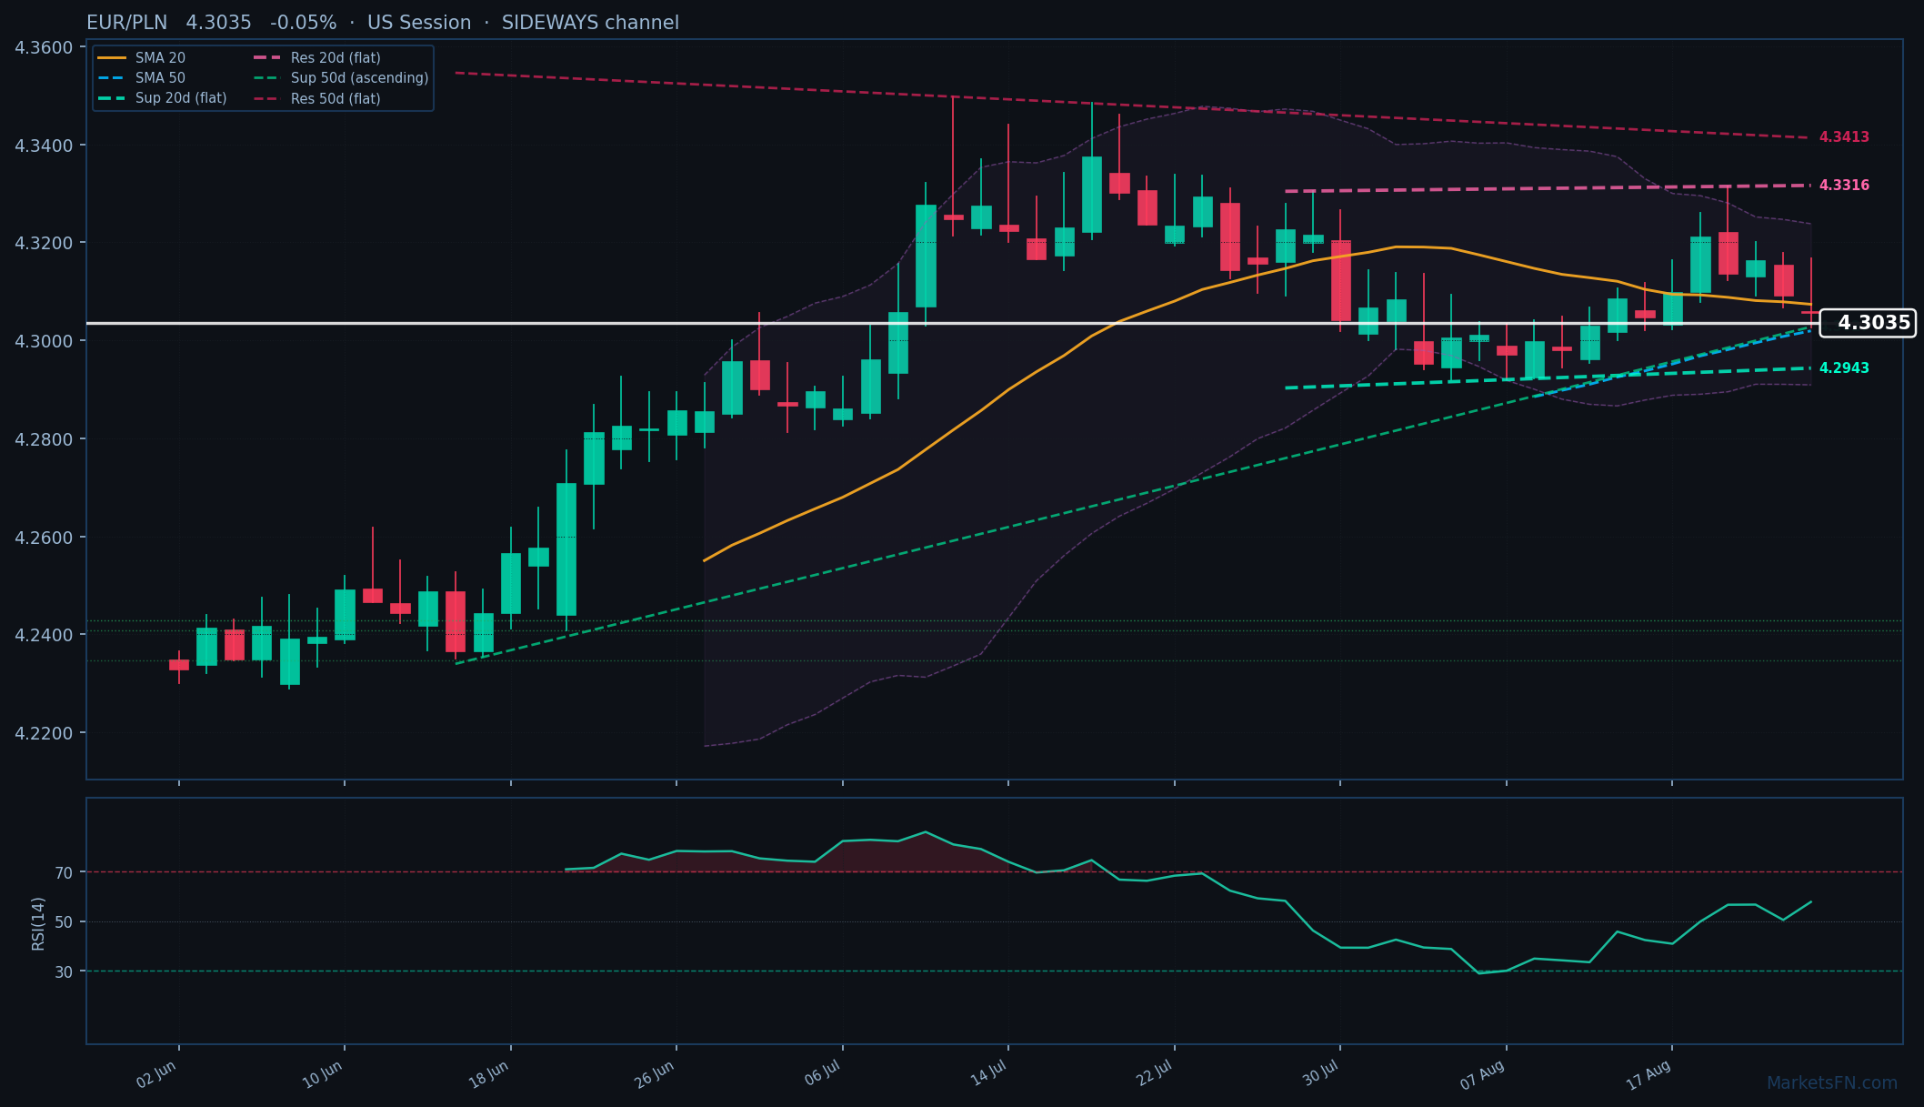This screenshot has width=1924, height=1107.
Task: Click the 4.2200 price axis tick
Action: [x=45, y=734]
